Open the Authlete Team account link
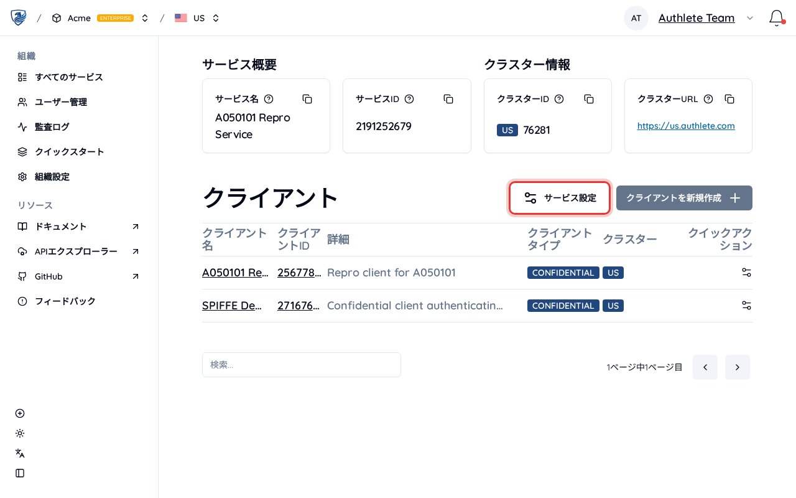796x498 pixels. 696,18
